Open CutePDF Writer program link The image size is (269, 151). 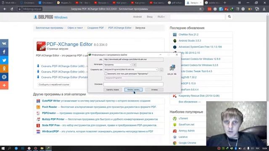(51, 101)
